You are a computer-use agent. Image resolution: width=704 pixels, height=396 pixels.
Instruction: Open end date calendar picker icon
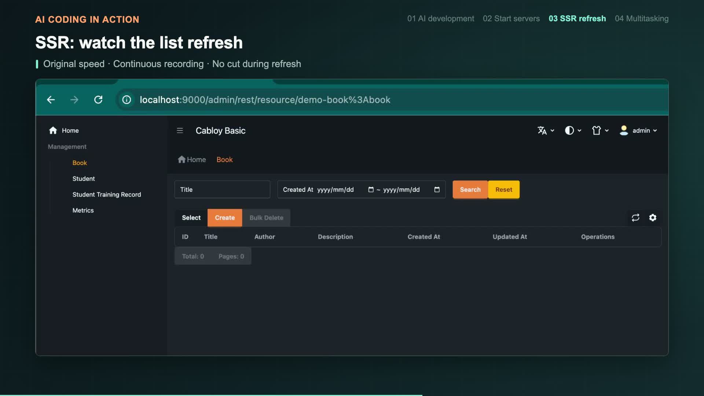pos(437,190)
